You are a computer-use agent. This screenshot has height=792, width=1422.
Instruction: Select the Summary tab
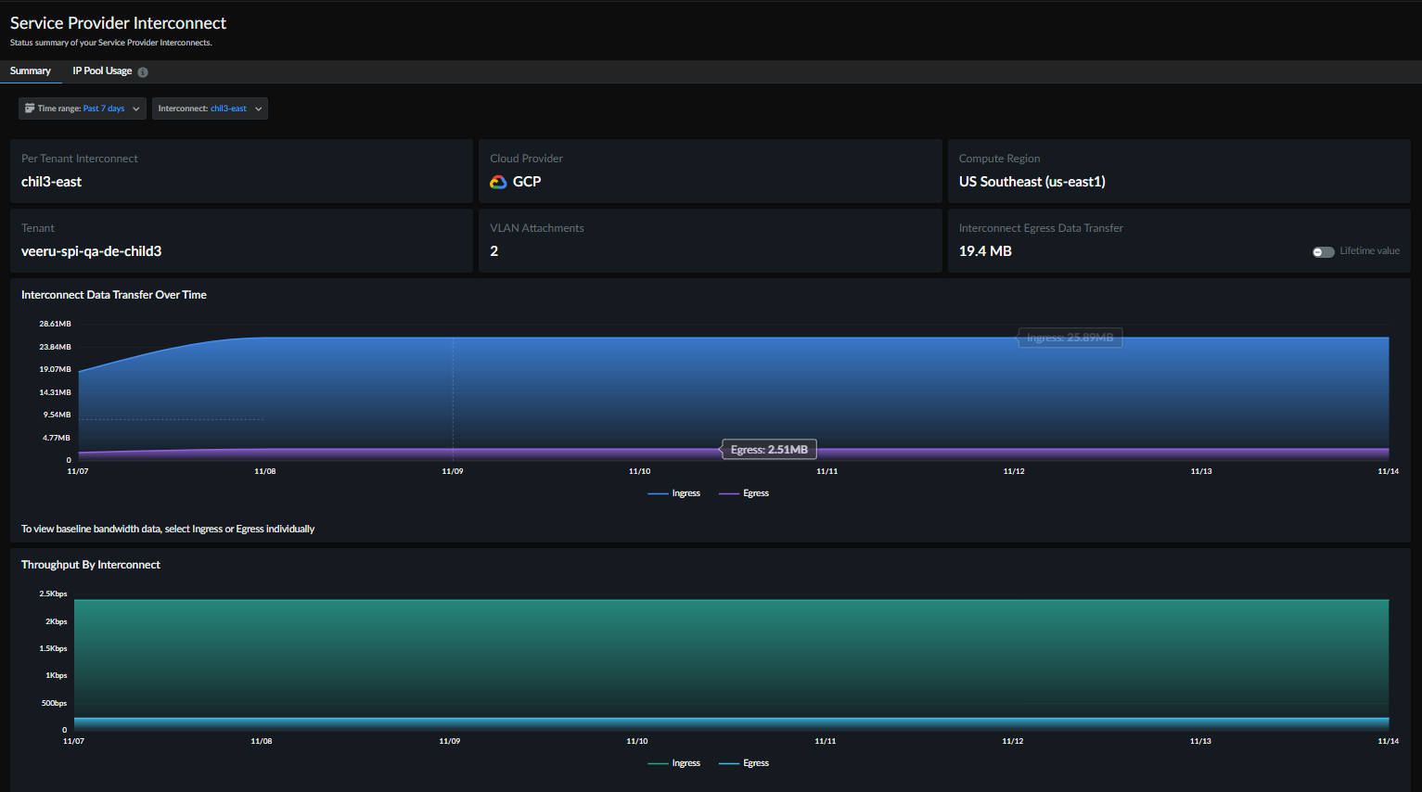[x=31, y=71]
